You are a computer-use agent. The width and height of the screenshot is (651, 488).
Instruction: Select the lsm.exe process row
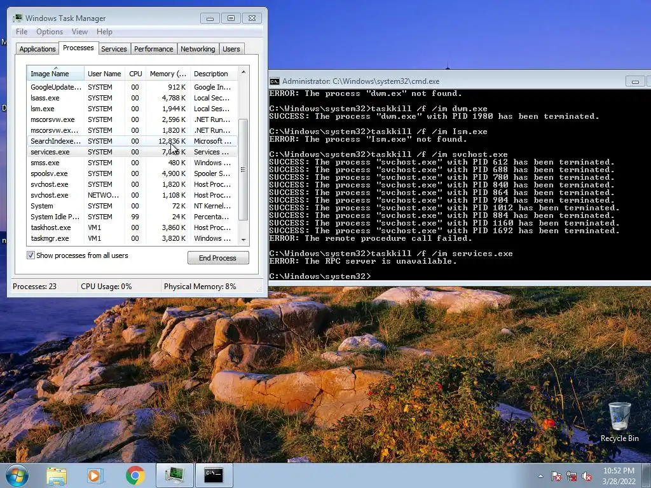[x=132, y=109]
